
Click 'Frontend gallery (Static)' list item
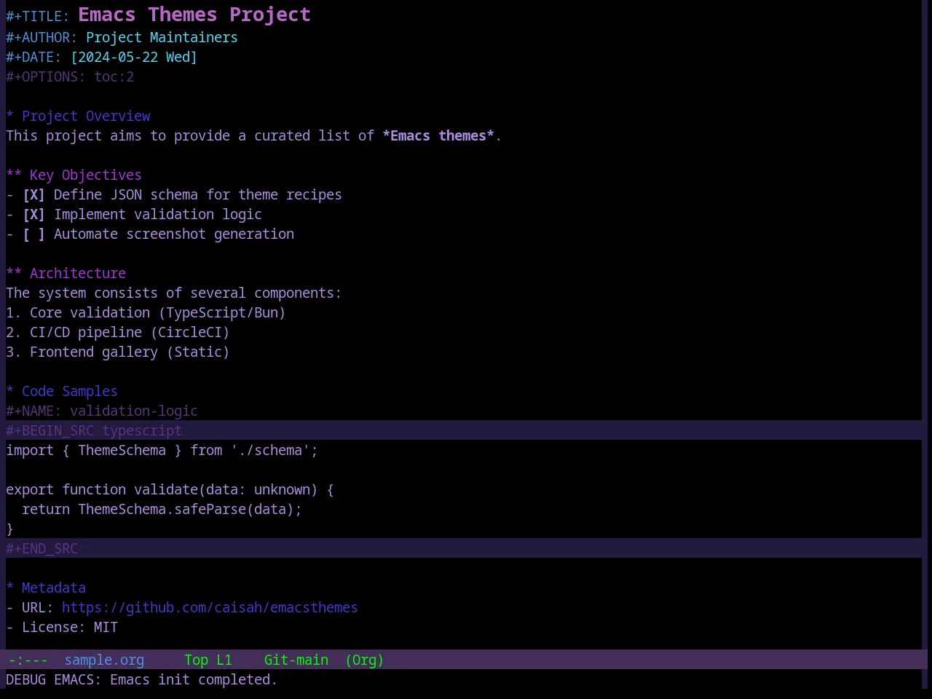(118, 352)
